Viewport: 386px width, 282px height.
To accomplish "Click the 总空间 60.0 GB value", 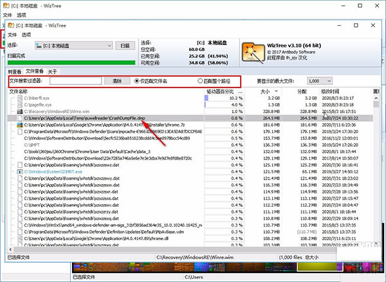I will pos(197,50).
